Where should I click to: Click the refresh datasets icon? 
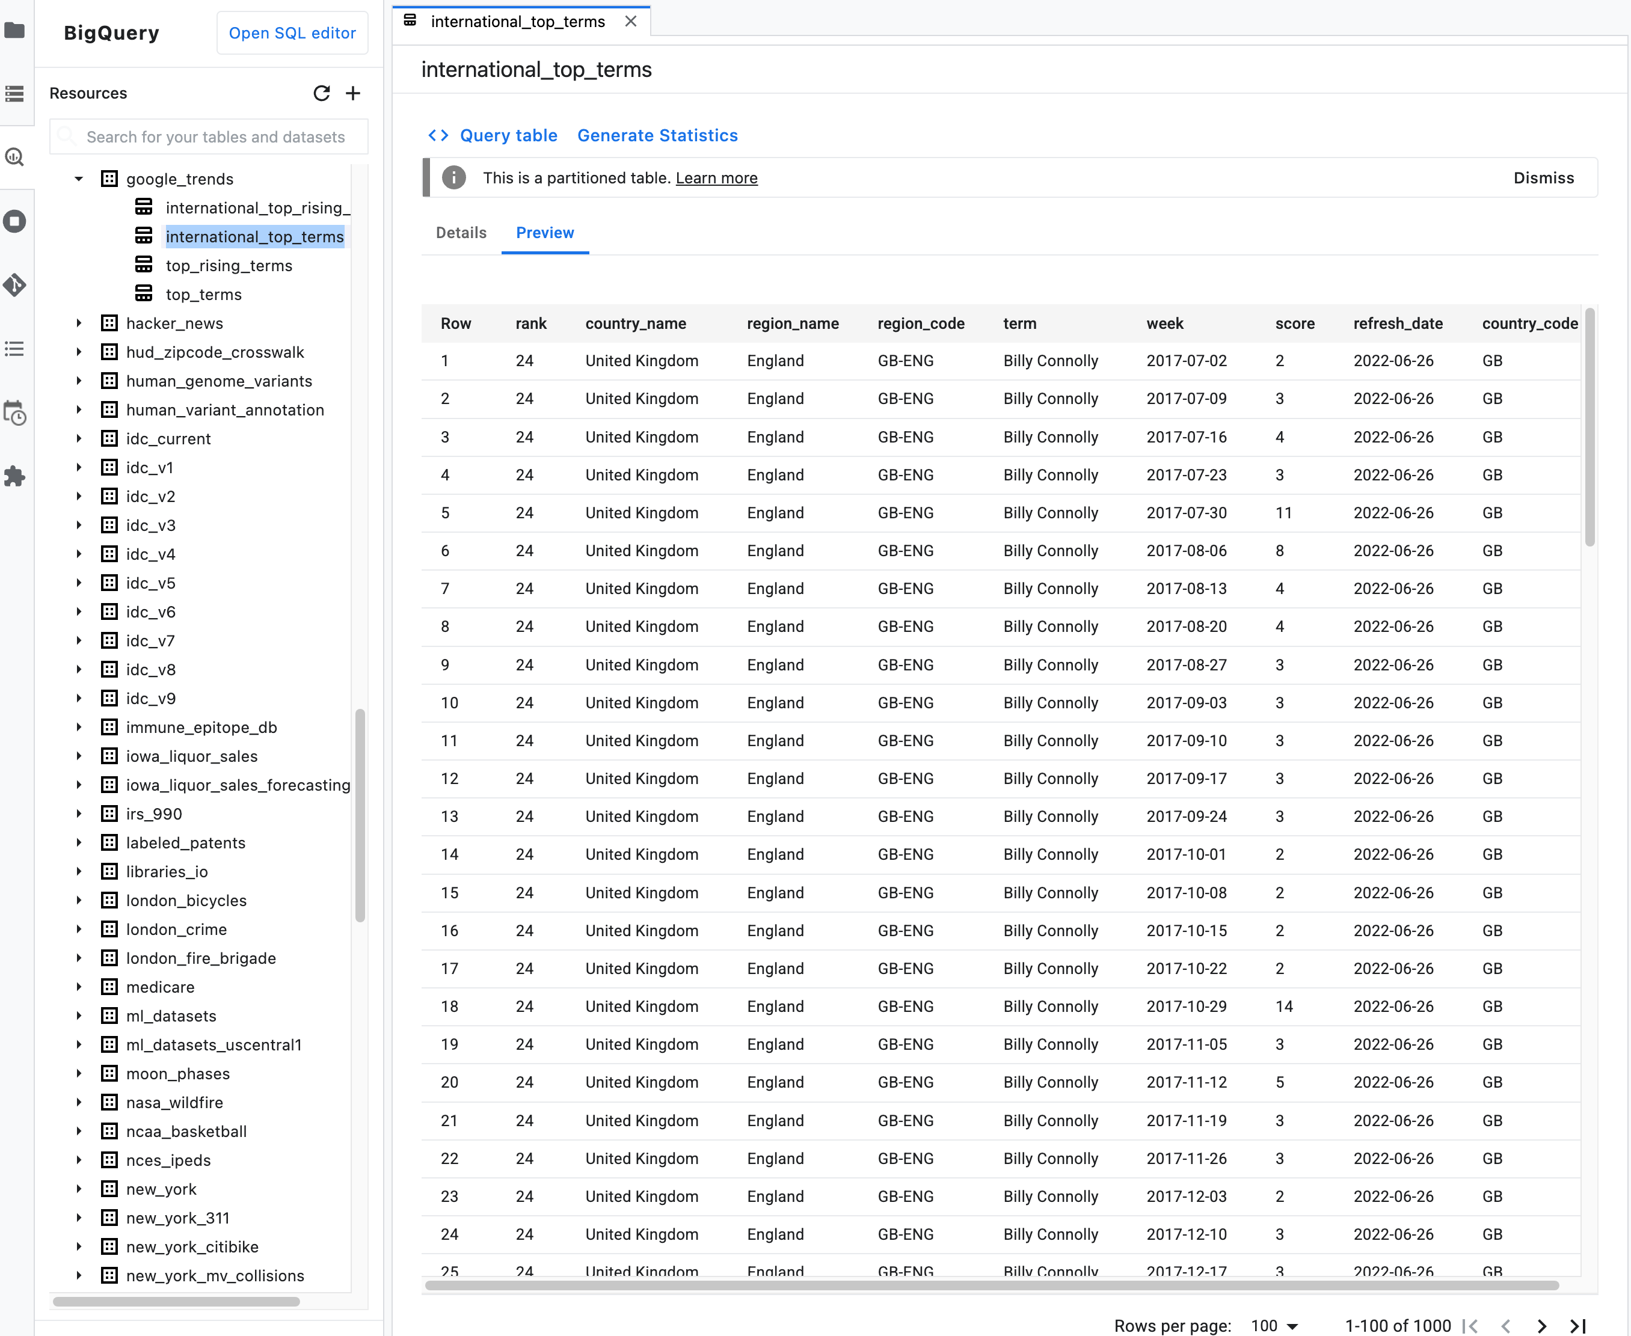[x=320, y=92]
